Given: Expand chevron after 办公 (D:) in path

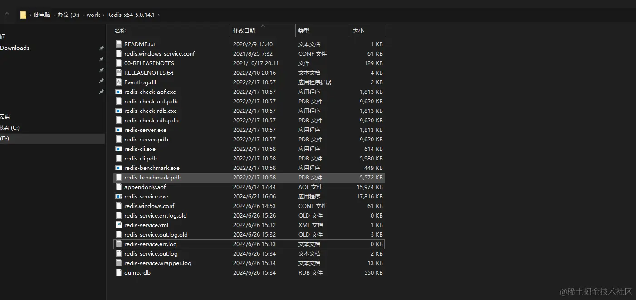Looking at the screenshot, I should pos(83,15).
